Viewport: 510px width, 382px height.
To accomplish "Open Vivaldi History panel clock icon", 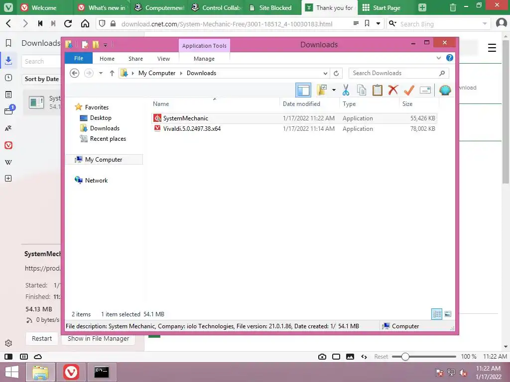I will pos(8,78).
